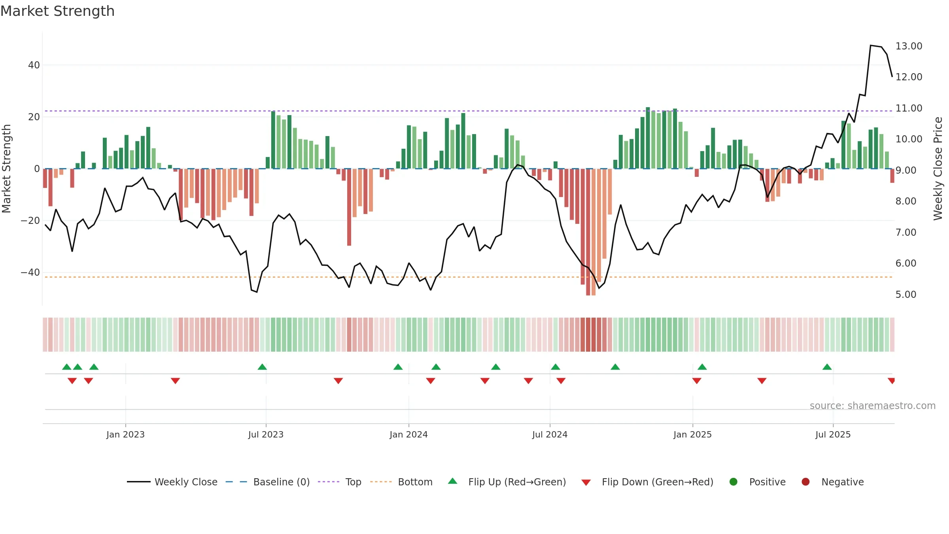
Task: Select the Flip Up marker just before Jul 2025
Action: click(x=827, y=367)
